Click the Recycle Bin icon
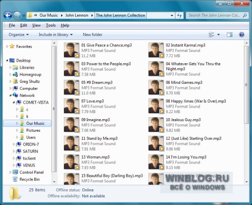This screenshot has height=205, width=252. (x=15, y=179)
